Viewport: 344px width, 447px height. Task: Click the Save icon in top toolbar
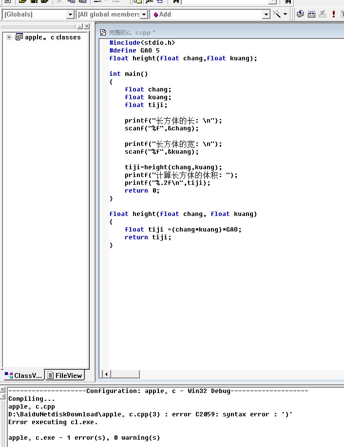coord(34,1)
